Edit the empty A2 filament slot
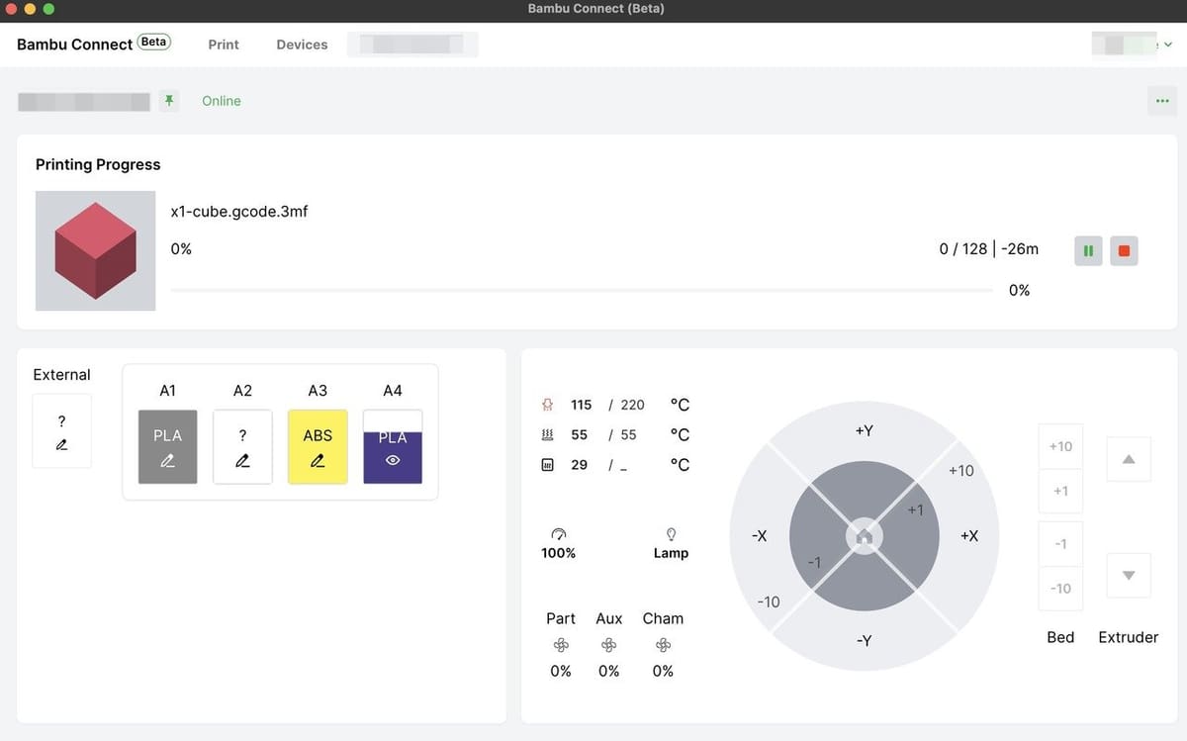 pyautogui.click(x=242, y=447)
